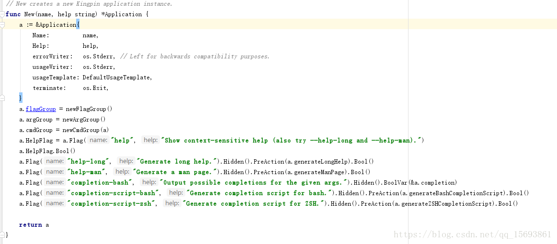Click the Help: field key in the struct
557x244 pixels.
point(41,46)
